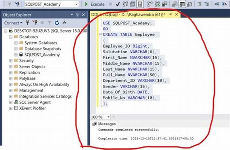230x150 pixels.
Task: Expand Integration Services Catalogs folder
Action: click(x=11, y=97)
